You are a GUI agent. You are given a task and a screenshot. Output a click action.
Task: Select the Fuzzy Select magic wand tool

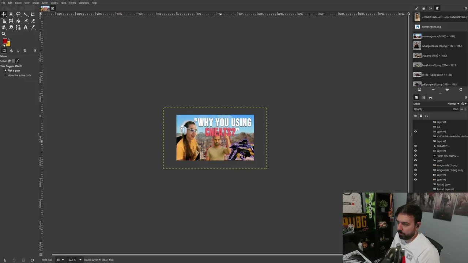[x=26, y=14]
